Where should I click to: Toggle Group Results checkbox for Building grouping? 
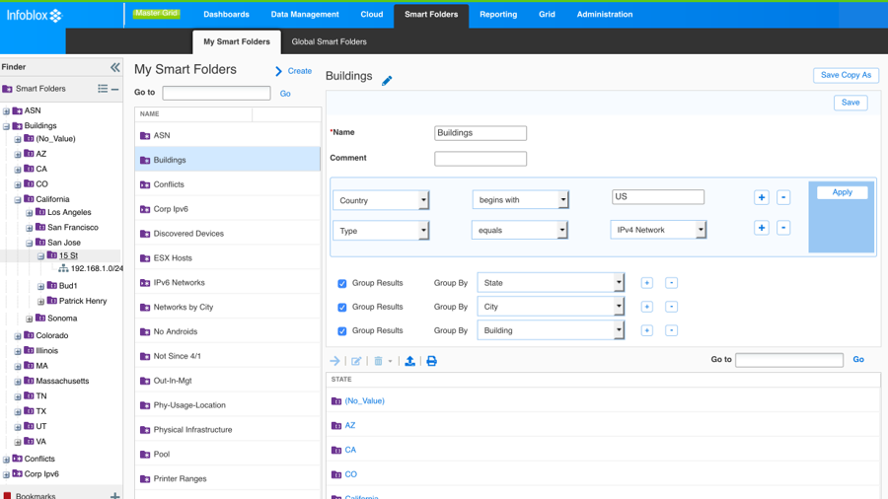coord(342,331)
